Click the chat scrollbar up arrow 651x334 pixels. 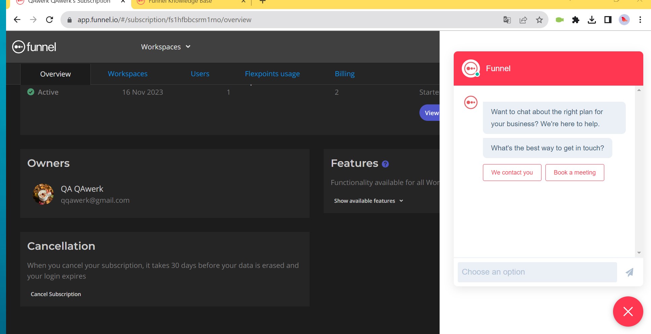[x=639, y=90]
